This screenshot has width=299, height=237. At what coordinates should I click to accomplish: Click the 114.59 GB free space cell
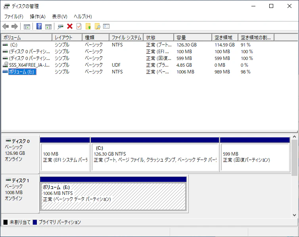click(x=224, y=45)
